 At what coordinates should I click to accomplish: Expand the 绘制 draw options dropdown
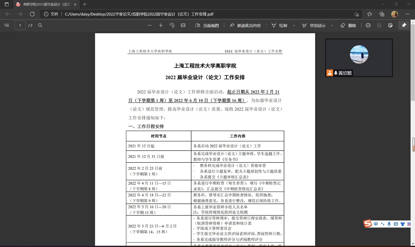pyautogui.click(x=294, y=25)
